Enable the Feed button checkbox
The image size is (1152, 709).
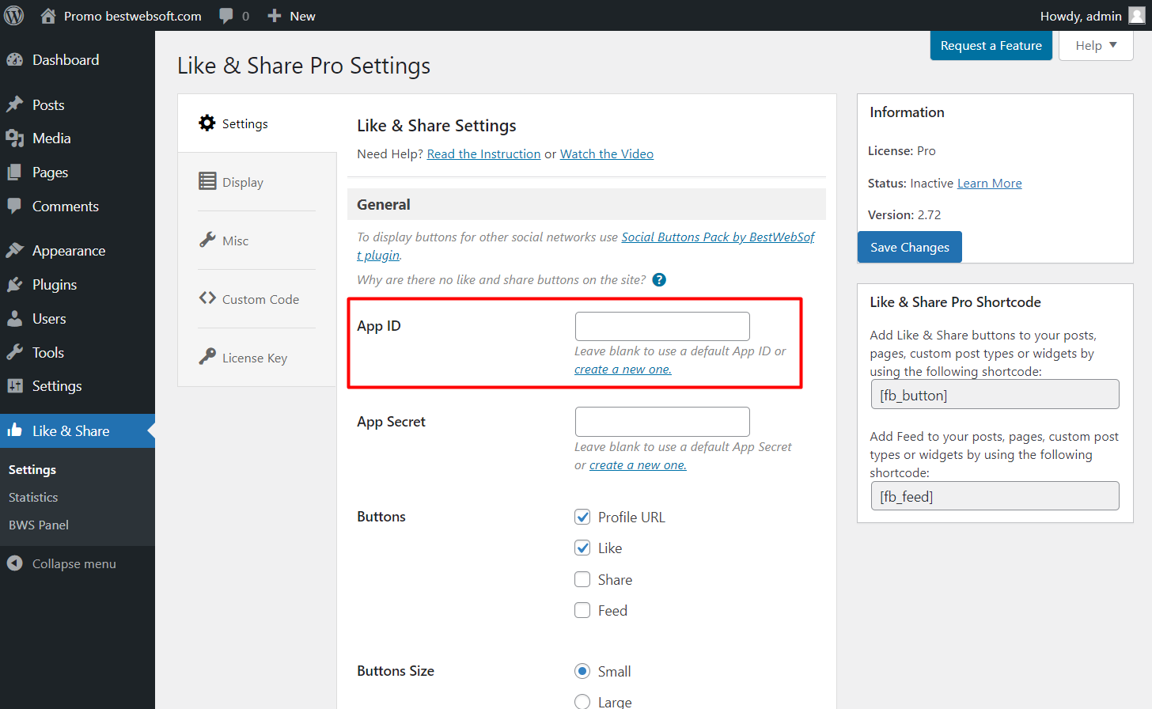click(x=582, y=610)
